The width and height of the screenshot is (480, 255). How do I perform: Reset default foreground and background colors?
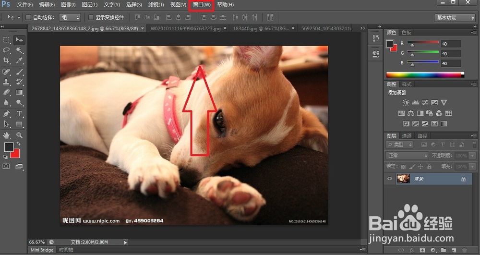click(5, 157)
